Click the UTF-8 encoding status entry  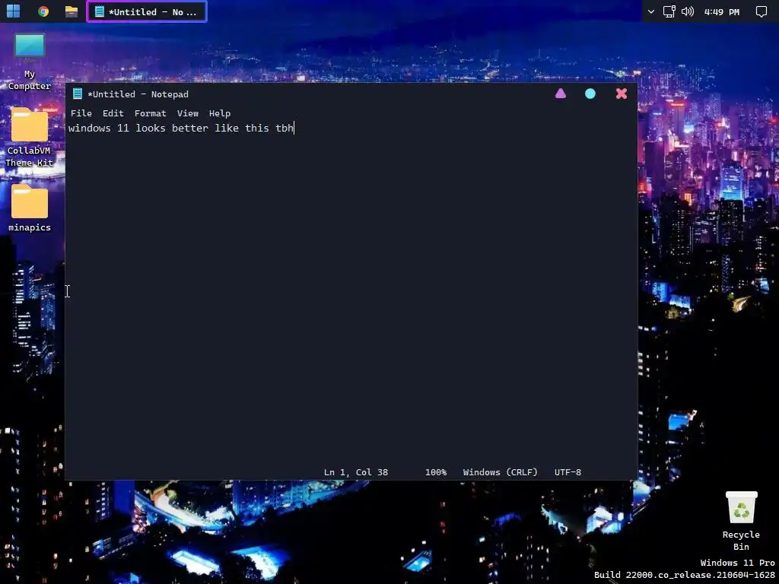568,472
